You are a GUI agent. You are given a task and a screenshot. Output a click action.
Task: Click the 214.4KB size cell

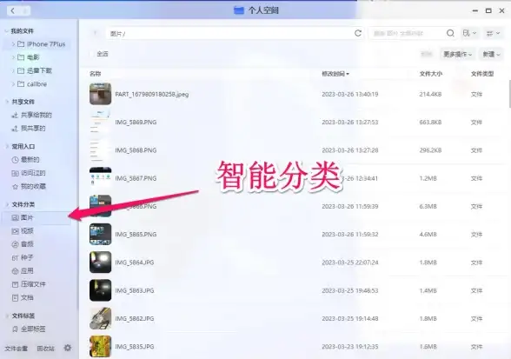[x=430, y=94]
